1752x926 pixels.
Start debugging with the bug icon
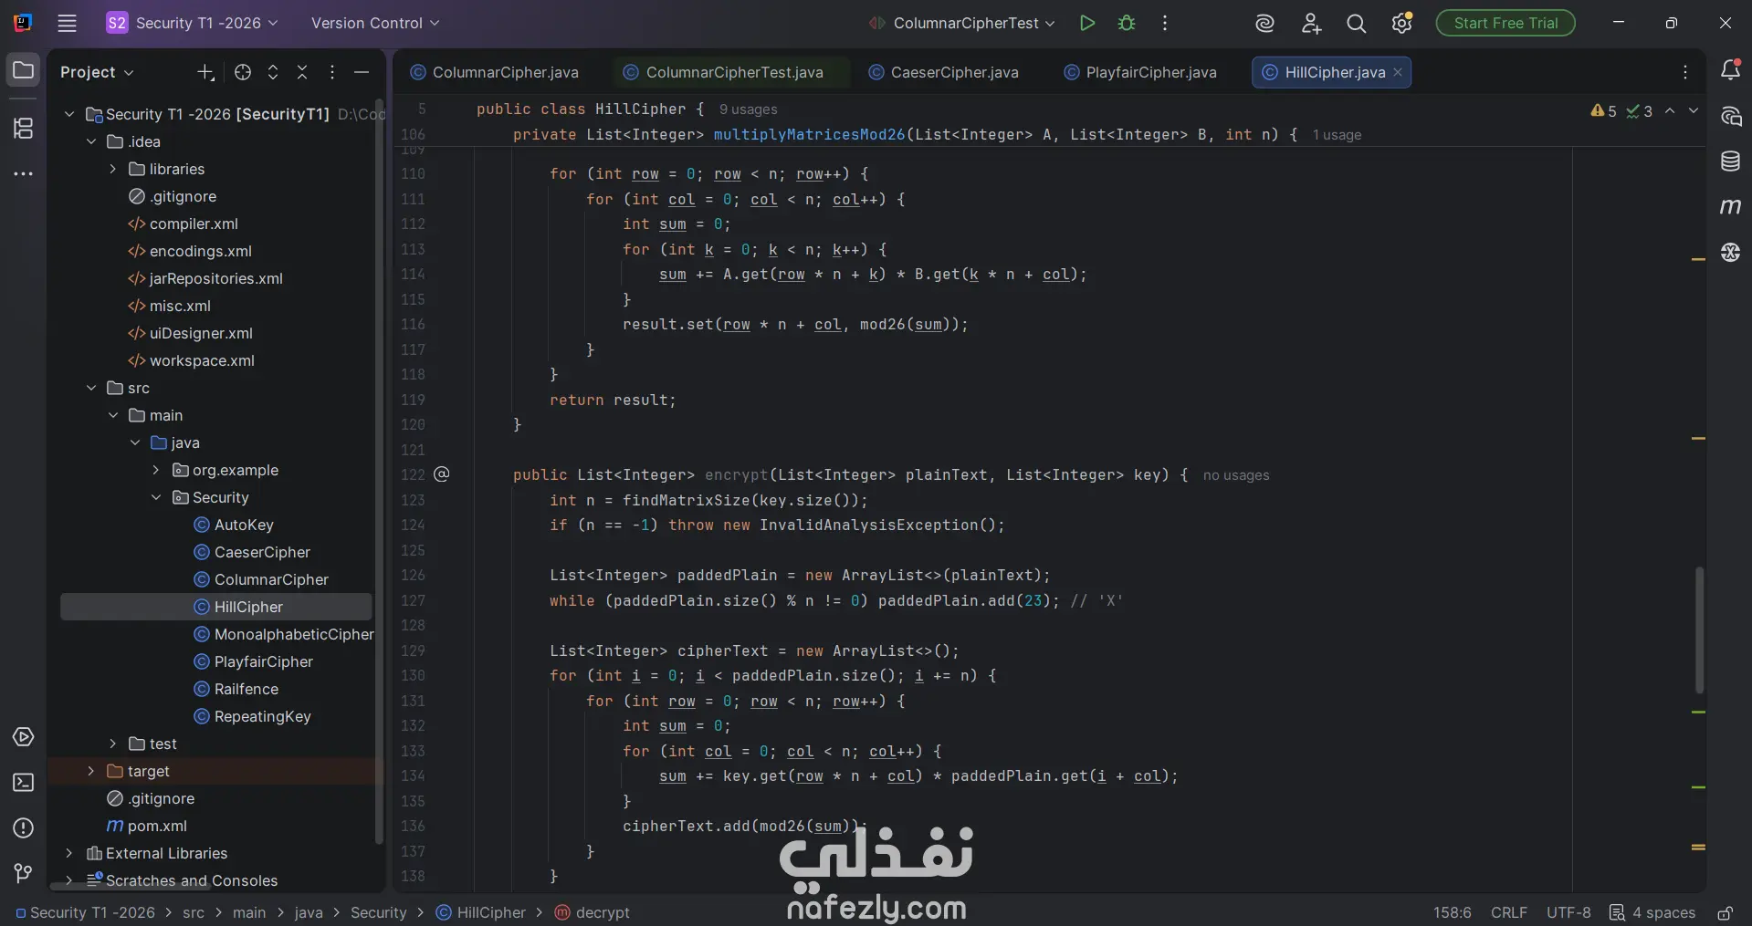pos(1127,23)
